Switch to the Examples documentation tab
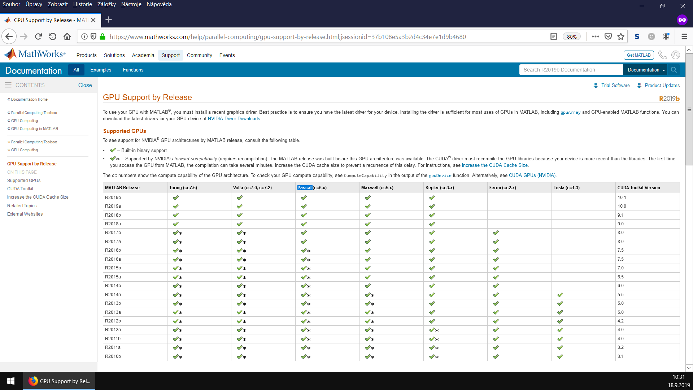693x390 pixels. click(x=101, y=70)
